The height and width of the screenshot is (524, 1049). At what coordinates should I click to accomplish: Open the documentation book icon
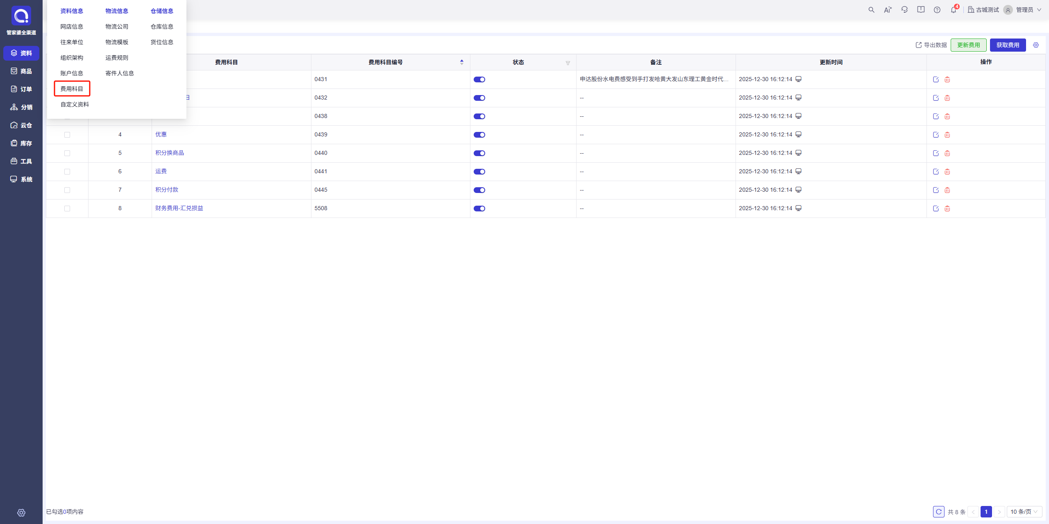click(921, 10)
